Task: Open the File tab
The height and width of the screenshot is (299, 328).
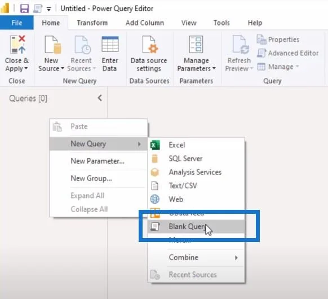Action: (x=16, y=23)
